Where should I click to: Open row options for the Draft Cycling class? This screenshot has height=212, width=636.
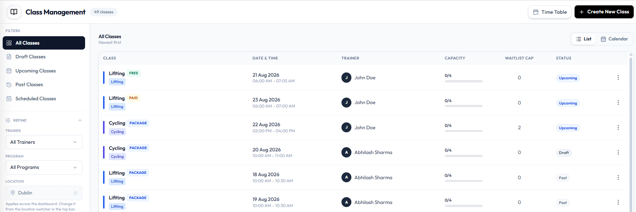pos(618,152)
